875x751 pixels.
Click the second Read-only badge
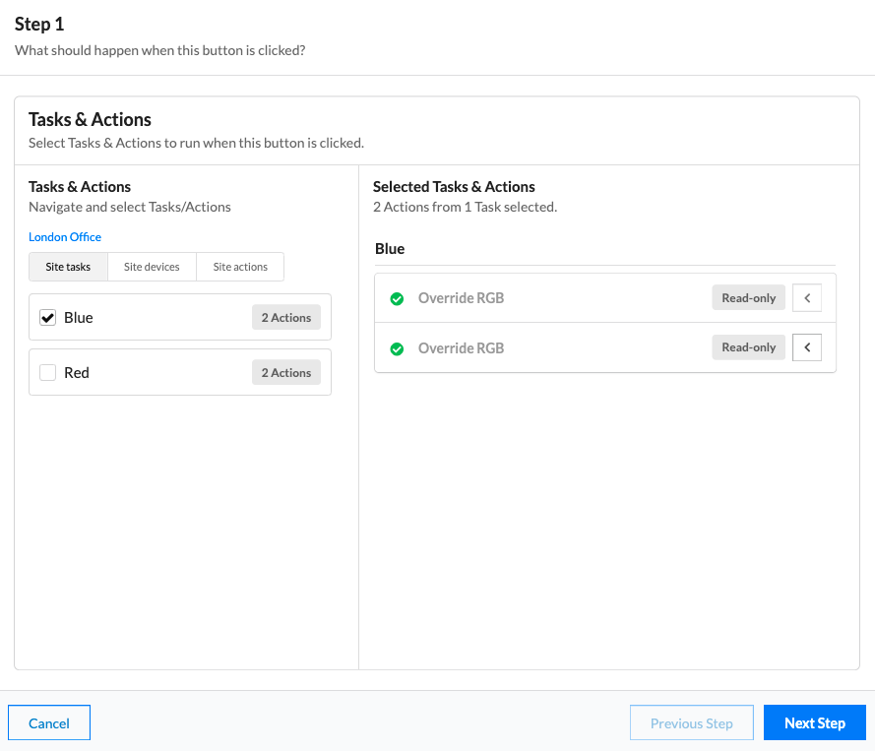click(x=748, y=347)
